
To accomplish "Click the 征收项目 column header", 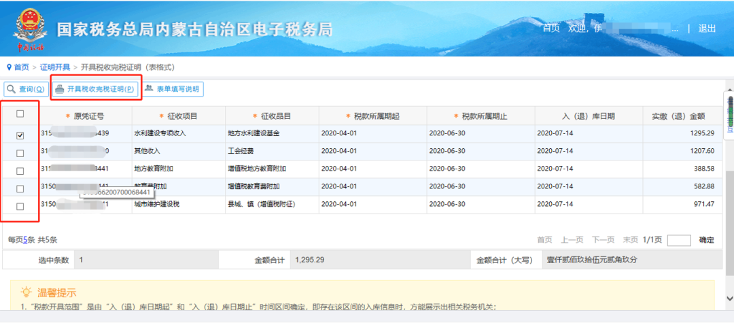I will 179,116.
